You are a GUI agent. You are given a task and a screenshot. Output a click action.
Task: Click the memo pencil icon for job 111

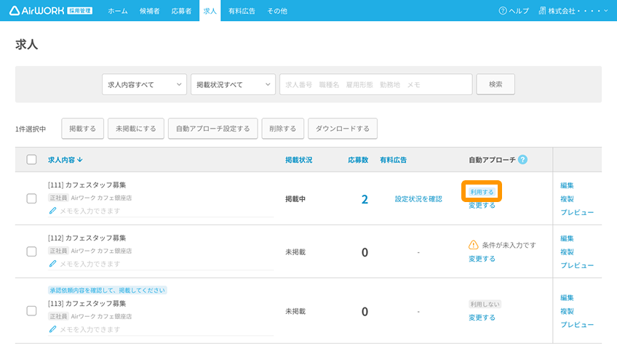[x=52, y=211]
